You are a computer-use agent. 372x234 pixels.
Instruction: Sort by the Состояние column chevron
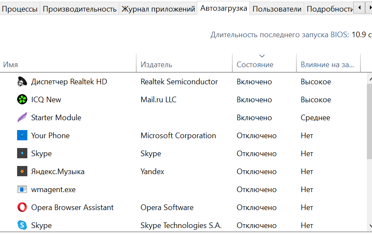[x=262, y=56]
